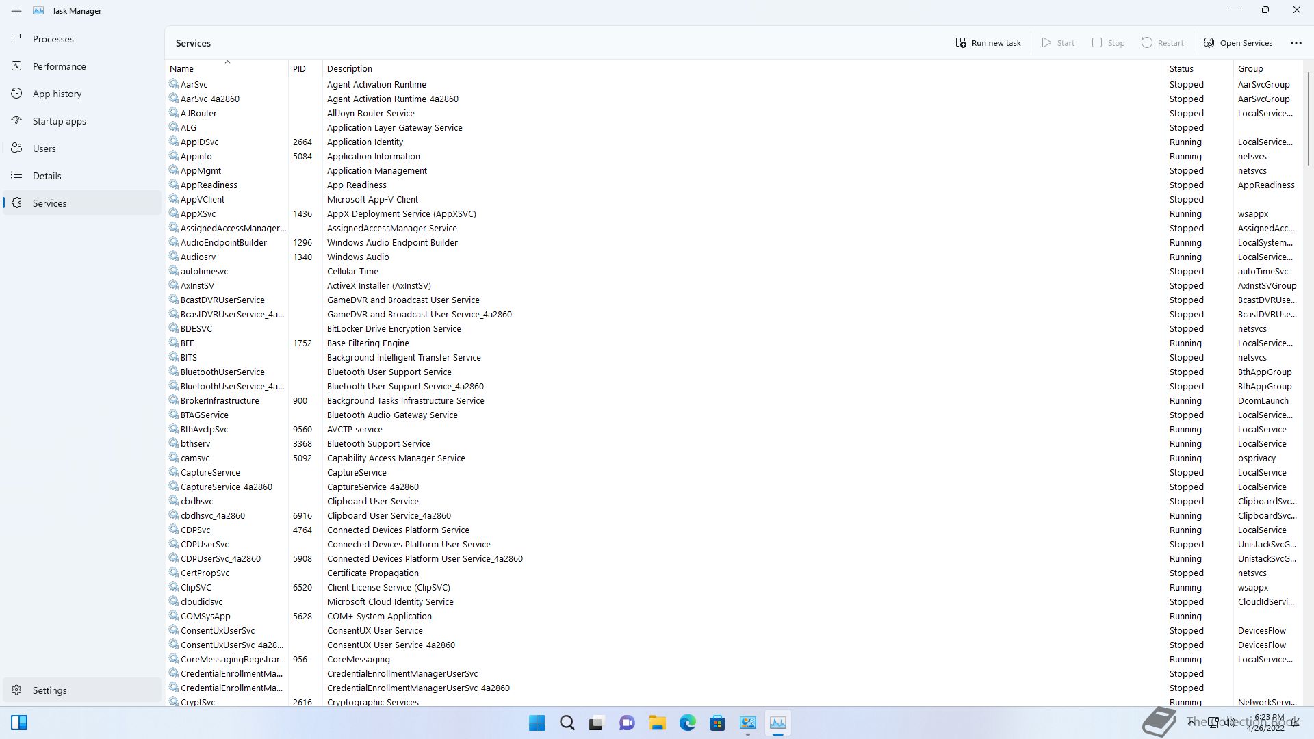
Task: Select the AppIDSvc service
Action: pyautogui.click(x=734, y=142)
